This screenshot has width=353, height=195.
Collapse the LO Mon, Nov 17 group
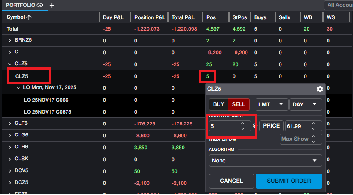click(x=18, y=87)
